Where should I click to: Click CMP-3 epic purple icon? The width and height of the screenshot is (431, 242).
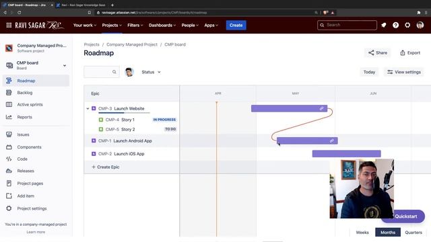pyautogui.click(x=94, y=108)
